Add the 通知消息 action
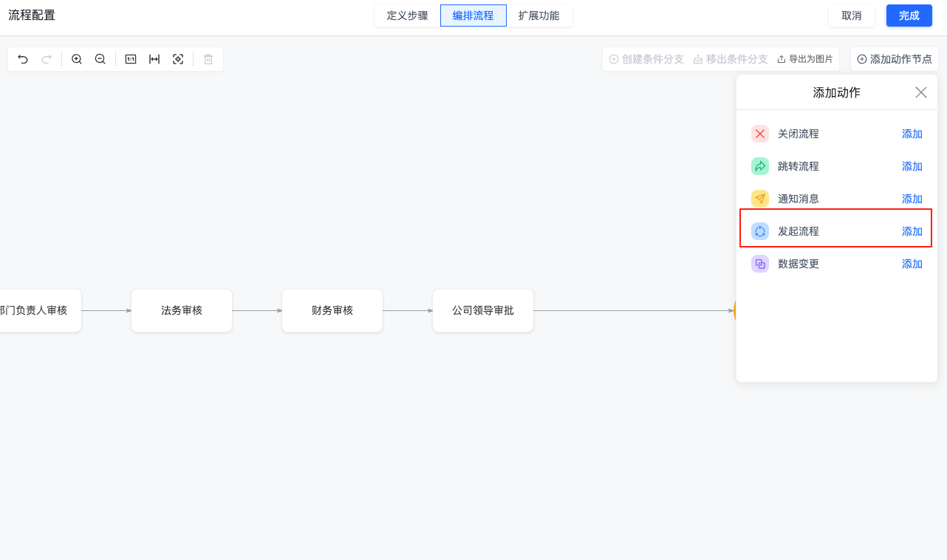Screen dimensions: 947x560 click(x=912, y=199)
